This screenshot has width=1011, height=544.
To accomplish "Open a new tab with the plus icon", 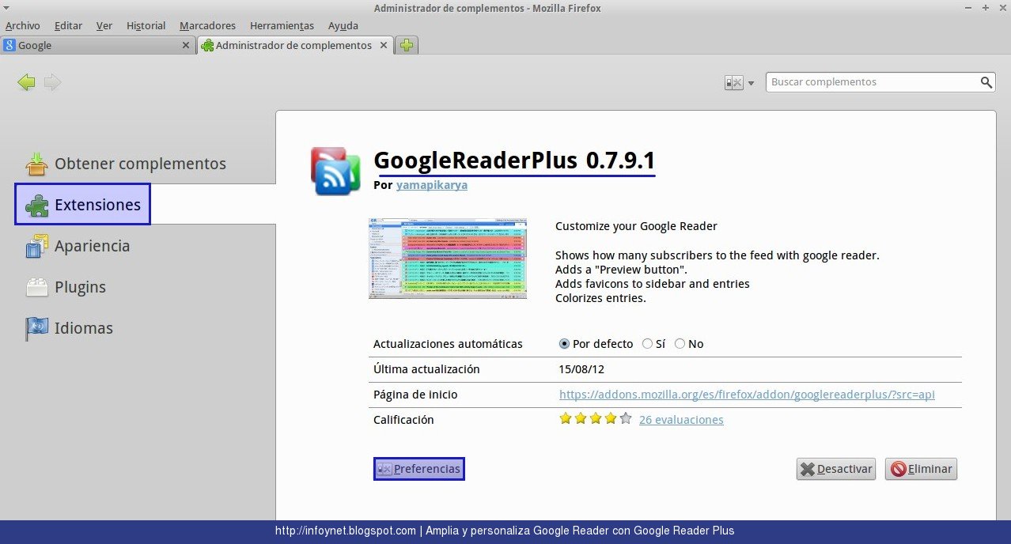I will (x=406, y=45).
